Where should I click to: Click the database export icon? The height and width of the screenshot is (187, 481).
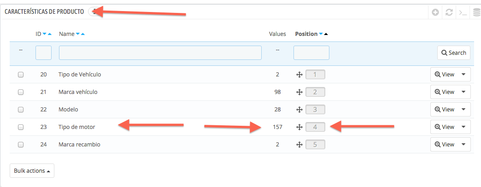tap(477, 12)
